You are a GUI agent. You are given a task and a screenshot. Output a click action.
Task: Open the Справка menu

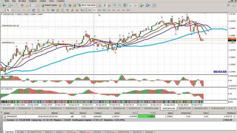click(x=60, y=1)
